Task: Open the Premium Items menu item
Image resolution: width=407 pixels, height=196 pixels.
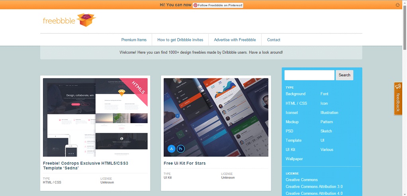Action: click(x=134, y=40)
